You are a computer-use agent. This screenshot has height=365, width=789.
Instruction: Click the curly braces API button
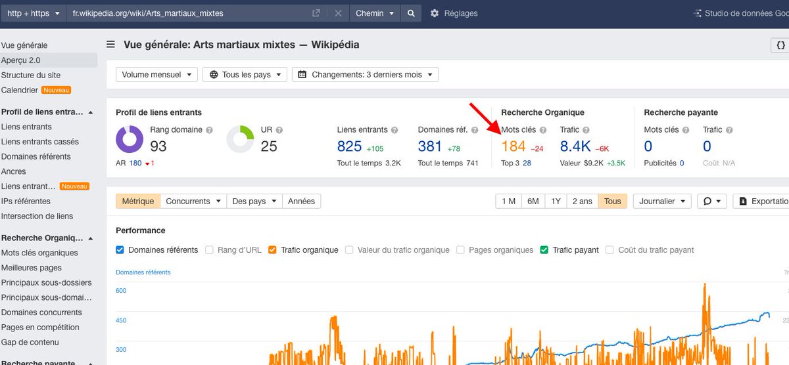click(x=780, y=45)
